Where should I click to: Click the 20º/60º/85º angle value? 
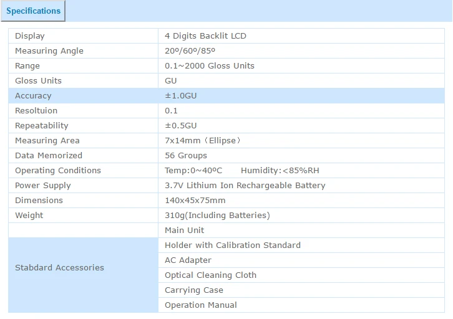[x=190, y=50]
